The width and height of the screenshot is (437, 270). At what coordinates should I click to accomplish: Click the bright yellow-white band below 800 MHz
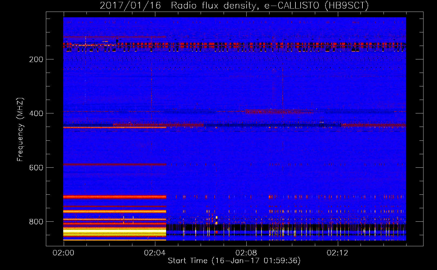coord(115,231)
